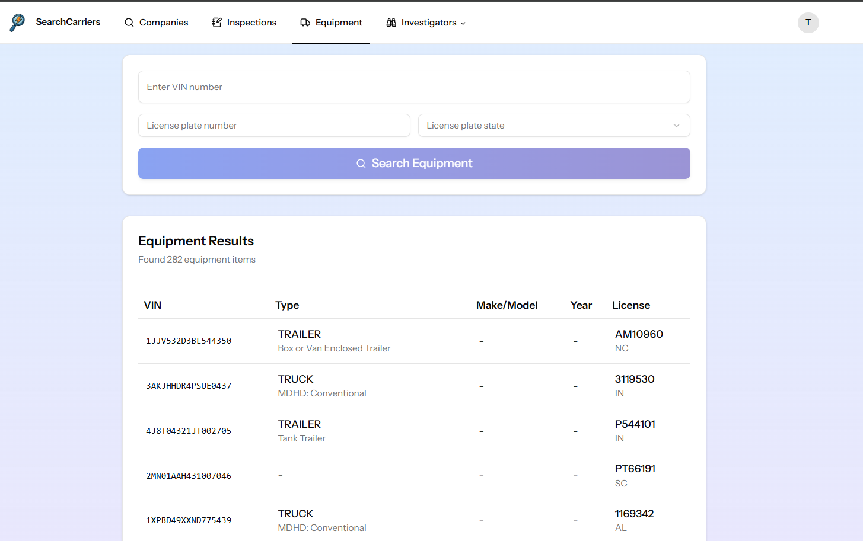Screen dimensions: 863x541
Task: Open VIN 2MN01AAH431007046 record
Action: pyautogui.click(x=189, y=475)
